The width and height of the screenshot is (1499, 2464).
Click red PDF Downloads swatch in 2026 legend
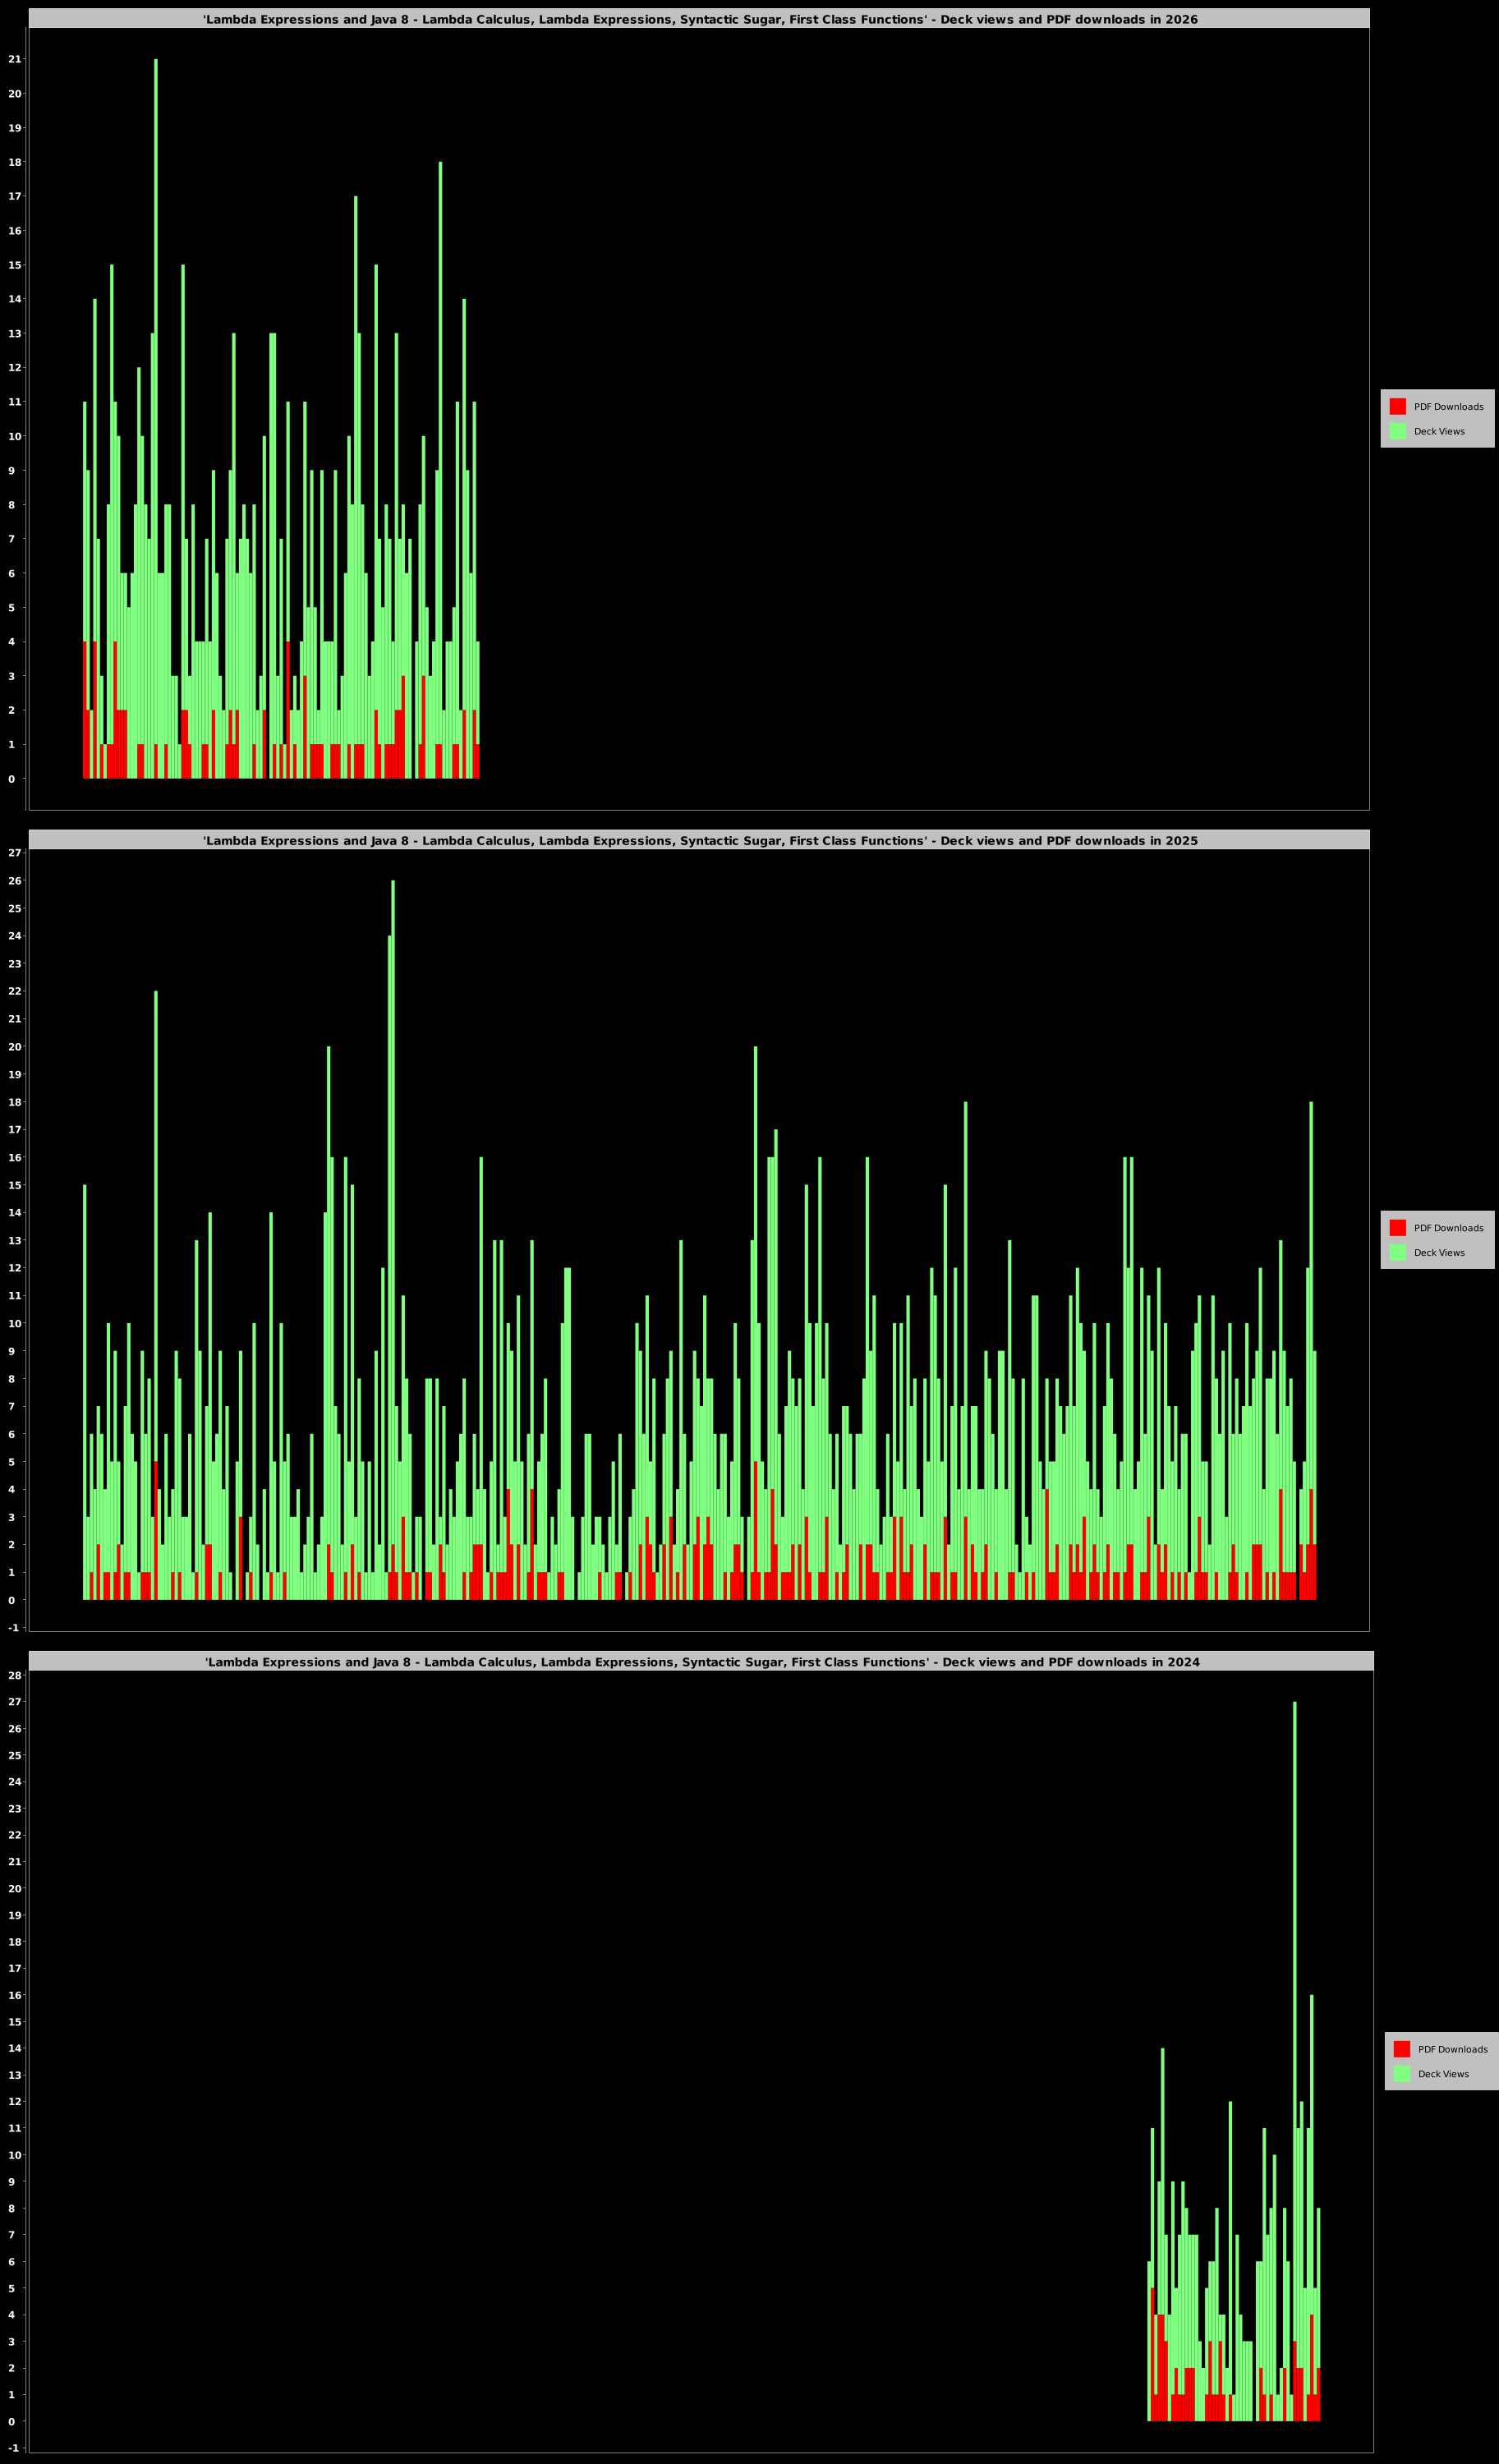[x=1397, y=406]
